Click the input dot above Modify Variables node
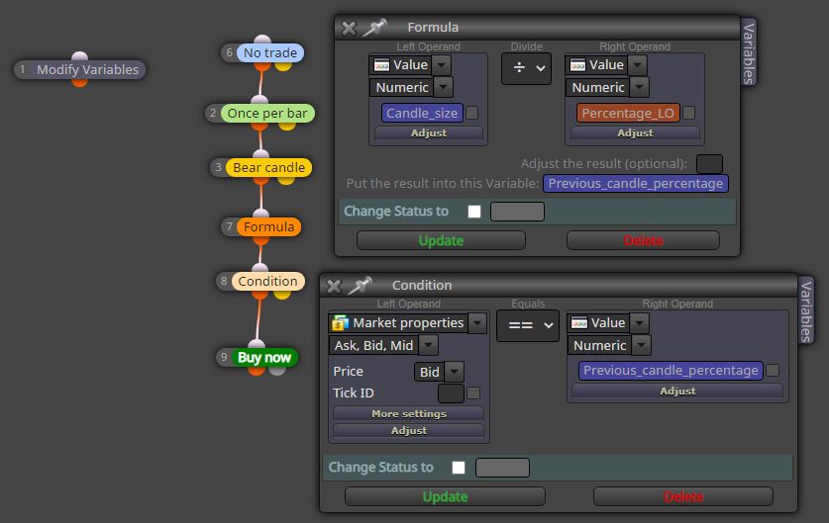Image resolution: width=829 pixels, height=523 pixels. [x=80, y=56]
